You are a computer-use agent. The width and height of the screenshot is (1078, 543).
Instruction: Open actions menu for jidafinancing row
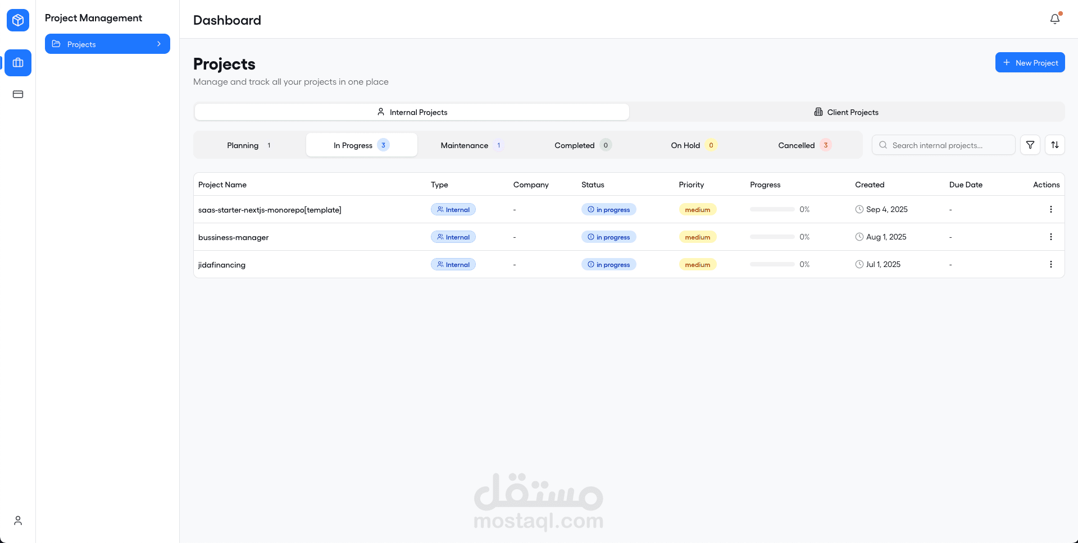pos(1051,264)
